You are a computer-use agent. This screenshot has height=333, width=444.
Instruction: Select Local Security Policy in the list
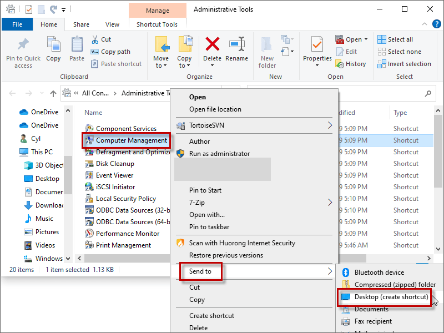(126, 199)
